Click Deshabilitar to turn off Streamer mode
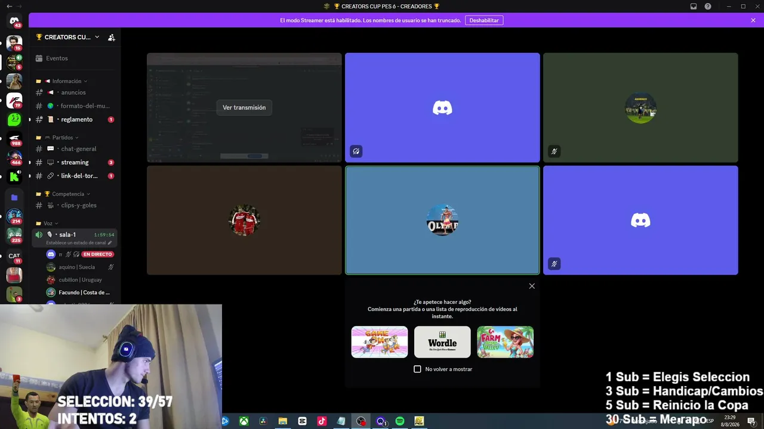 [x=484, y=20]
